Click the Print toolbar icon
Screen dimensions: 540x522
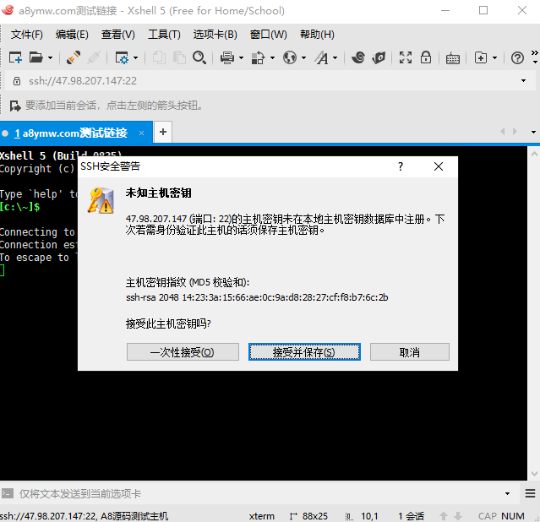coord(227,57)
